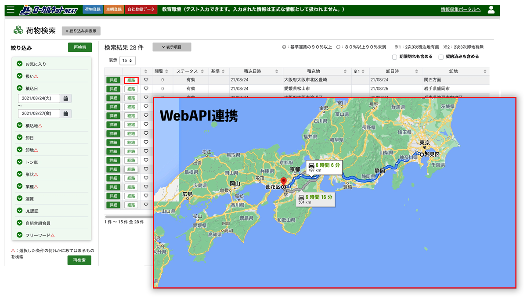527x301 pixels.
Task: Favorite the 愛媛県松山市 row with heart
Action: coord(146,89)
